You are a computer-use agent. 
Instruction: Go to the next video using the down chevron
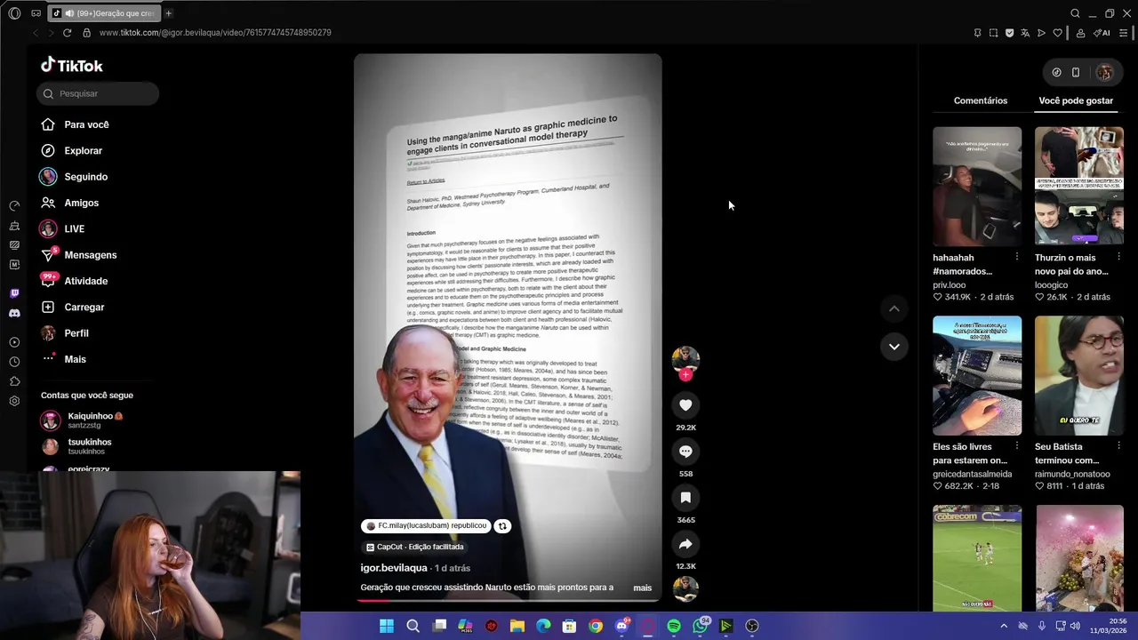click(x=894, y=347)
